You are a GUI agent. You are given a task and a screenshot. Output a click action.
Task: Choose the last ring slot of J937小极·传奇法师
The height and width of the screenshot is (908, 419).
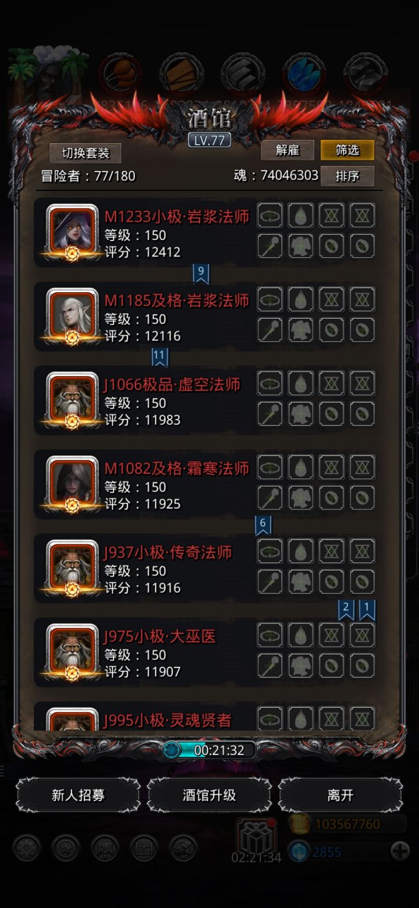(362, 581)
